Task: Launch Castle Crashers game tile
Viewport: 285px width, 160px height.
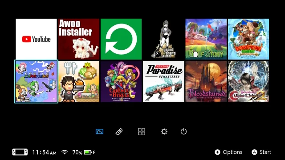Action: [36, 81]
